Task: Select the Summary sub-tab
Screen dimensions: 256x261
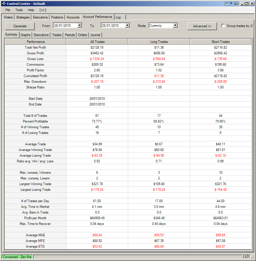Action: (x=11, y=34)
